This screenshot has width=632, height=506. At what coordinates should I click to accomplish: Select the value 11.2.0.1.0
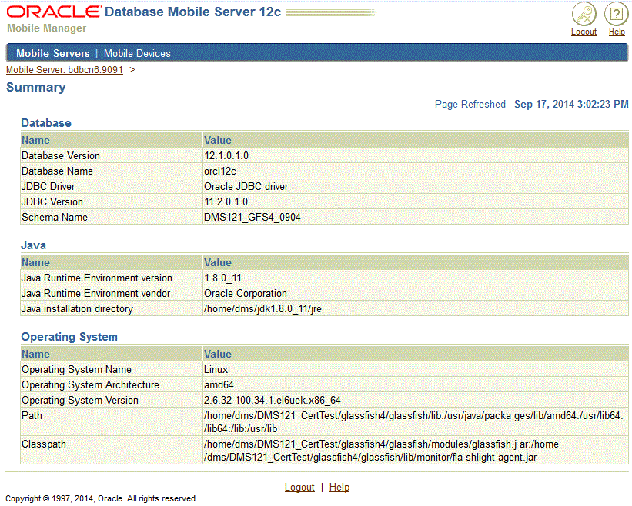[226, 201]
